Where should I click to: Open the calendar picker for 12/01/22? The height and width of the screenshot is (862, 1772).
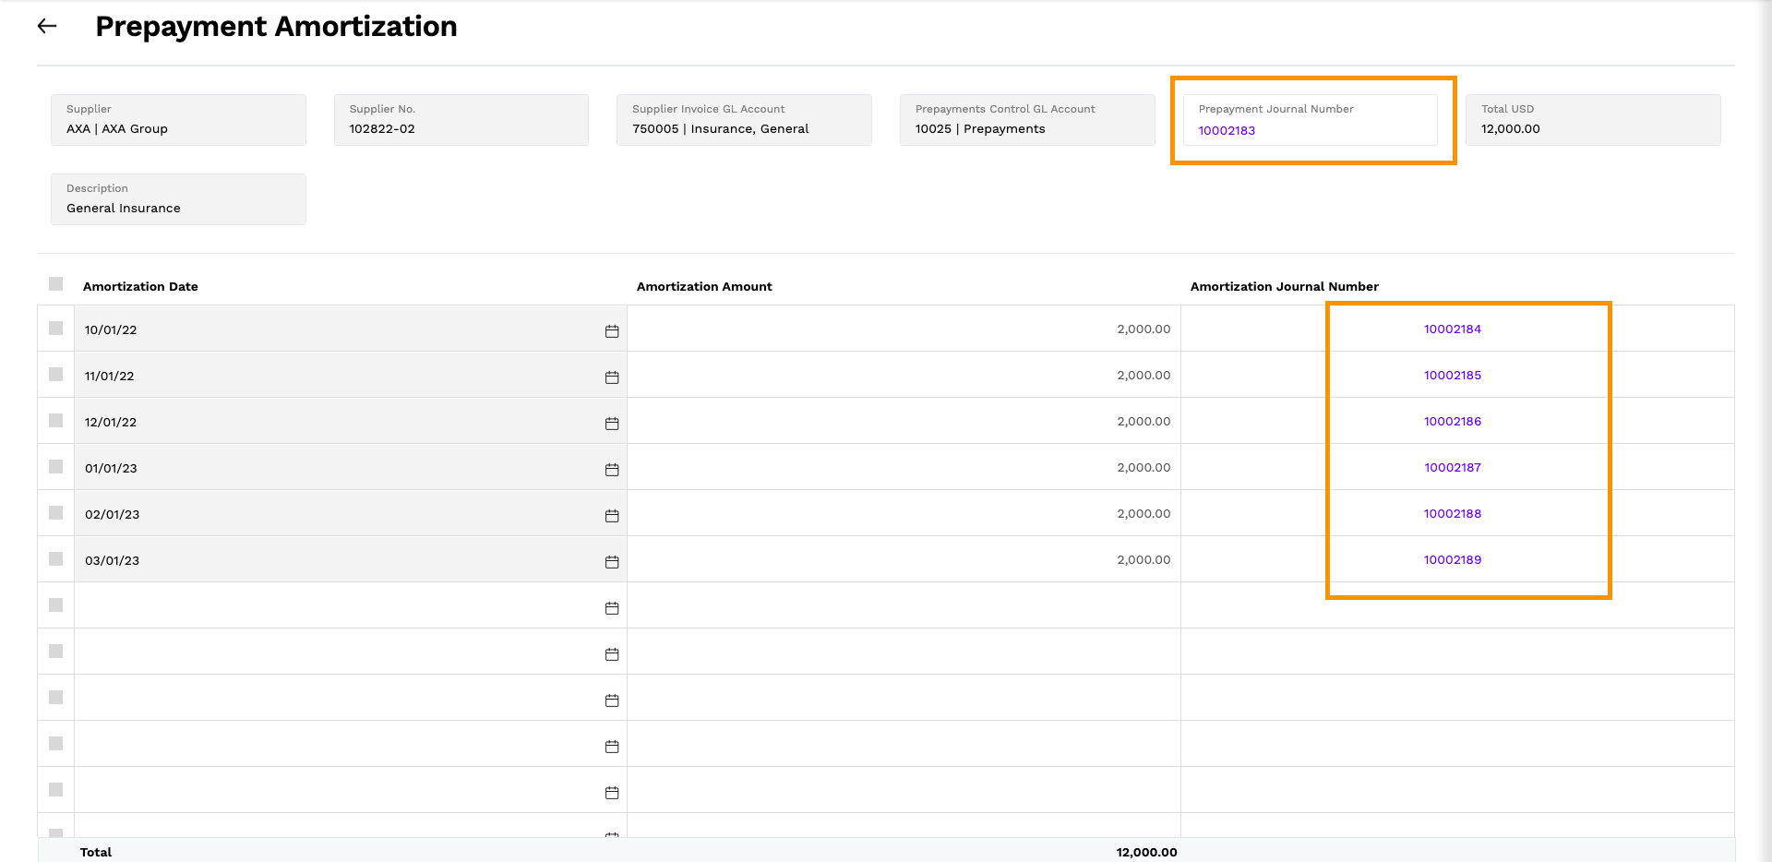[611, 423]
